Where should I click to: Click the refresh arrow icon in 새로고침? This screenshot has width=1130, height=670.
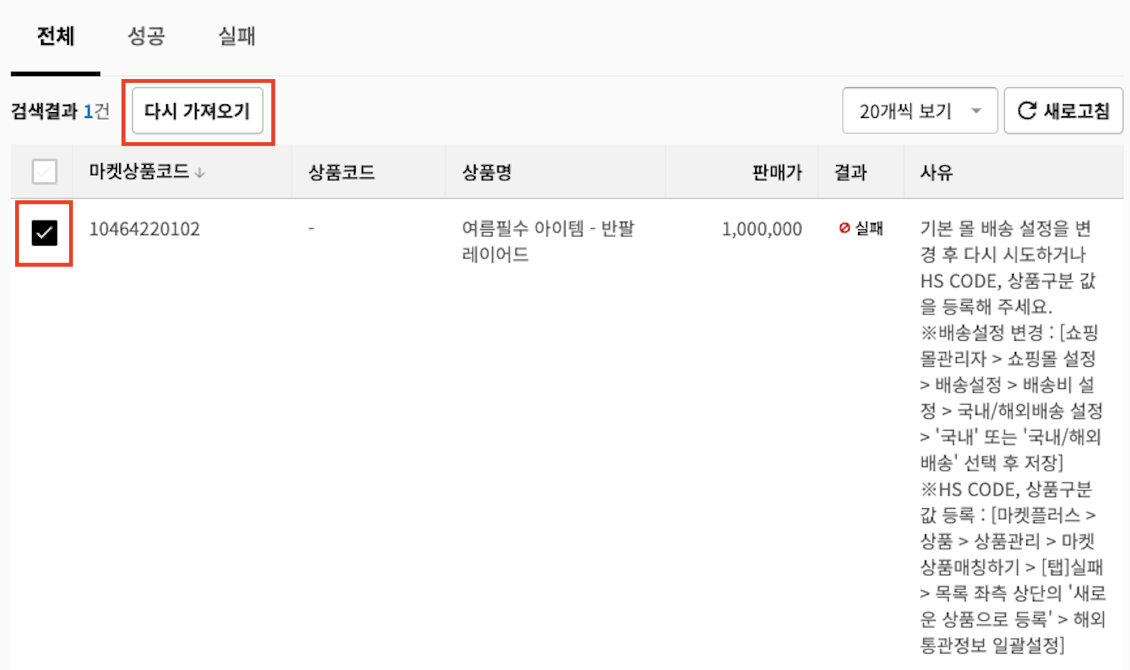[x=1026, y=111]
